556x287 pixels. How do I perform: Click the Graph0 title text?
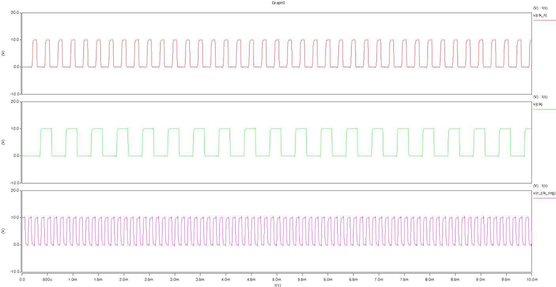tap(278, 3)
